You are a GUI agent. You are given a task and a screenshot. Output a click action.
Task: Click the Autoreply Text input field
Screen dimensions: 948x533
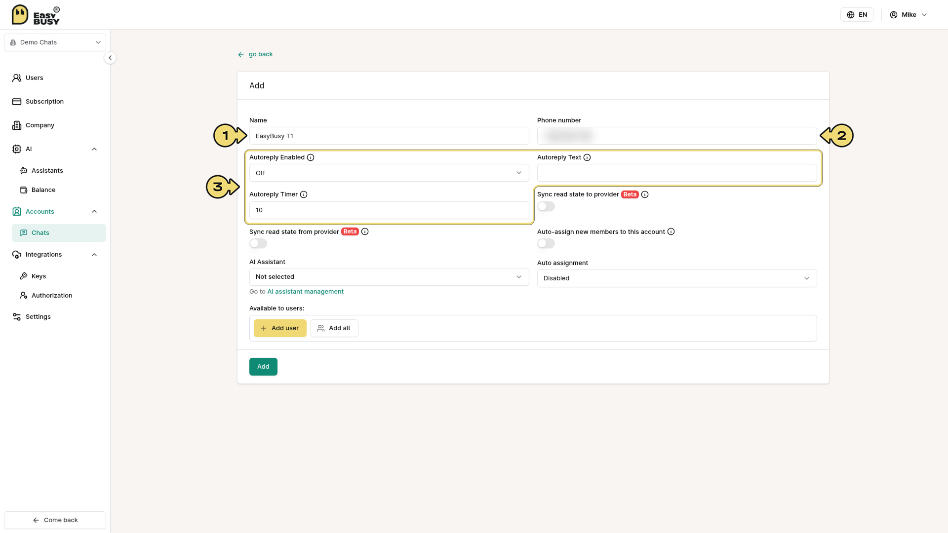pos(677,173)
